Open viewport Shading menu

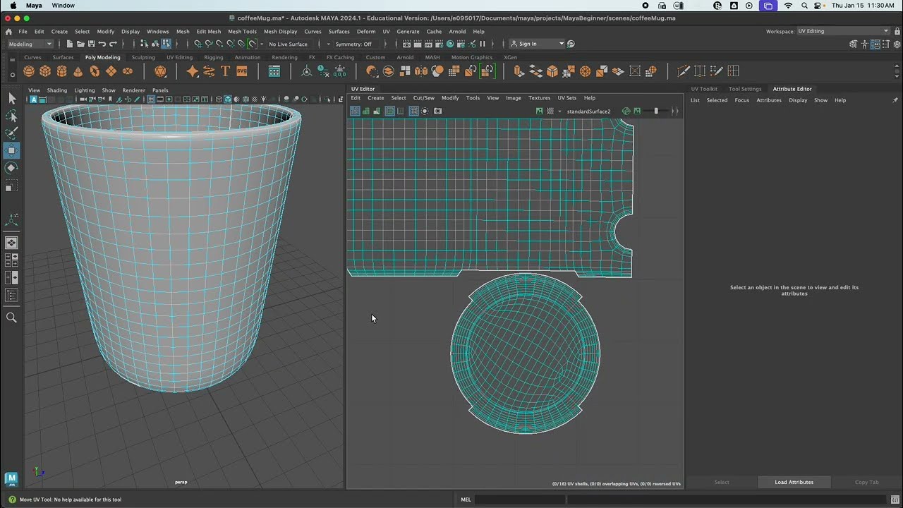coord(57,90)
